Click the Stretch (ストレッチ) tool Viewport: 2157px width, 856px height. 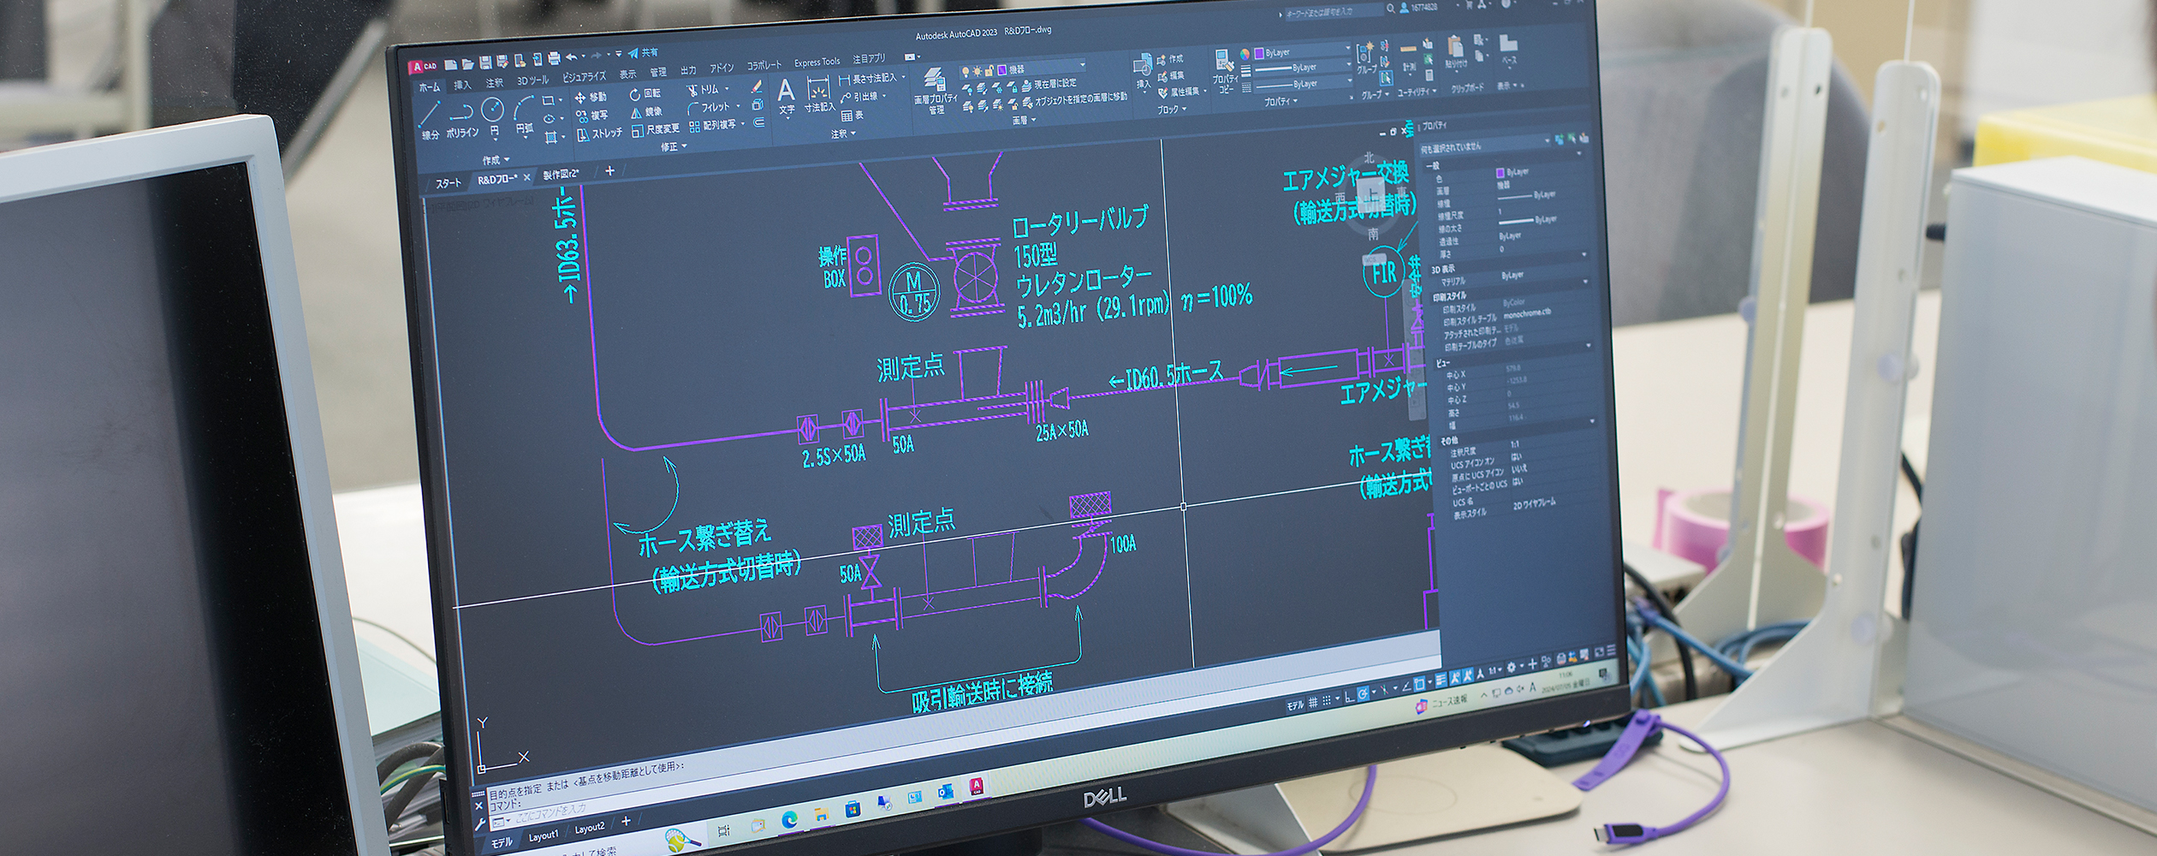tap(599, 134)
